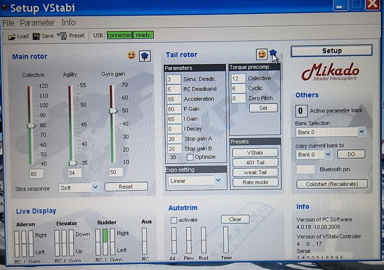This screenshot has height=270, width=384.
Task: Click the Zero Pitch input field
Action: click(x=238, y=98)
